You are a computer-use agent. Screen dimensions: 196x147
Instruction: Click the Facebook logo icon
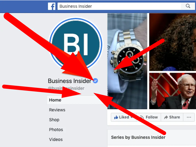point(52,6)
